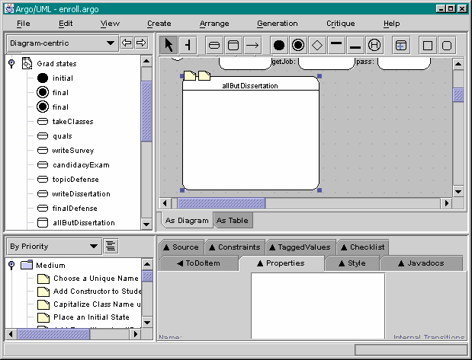
Task: Open the Create menu
Action: [x=159, y=24]
